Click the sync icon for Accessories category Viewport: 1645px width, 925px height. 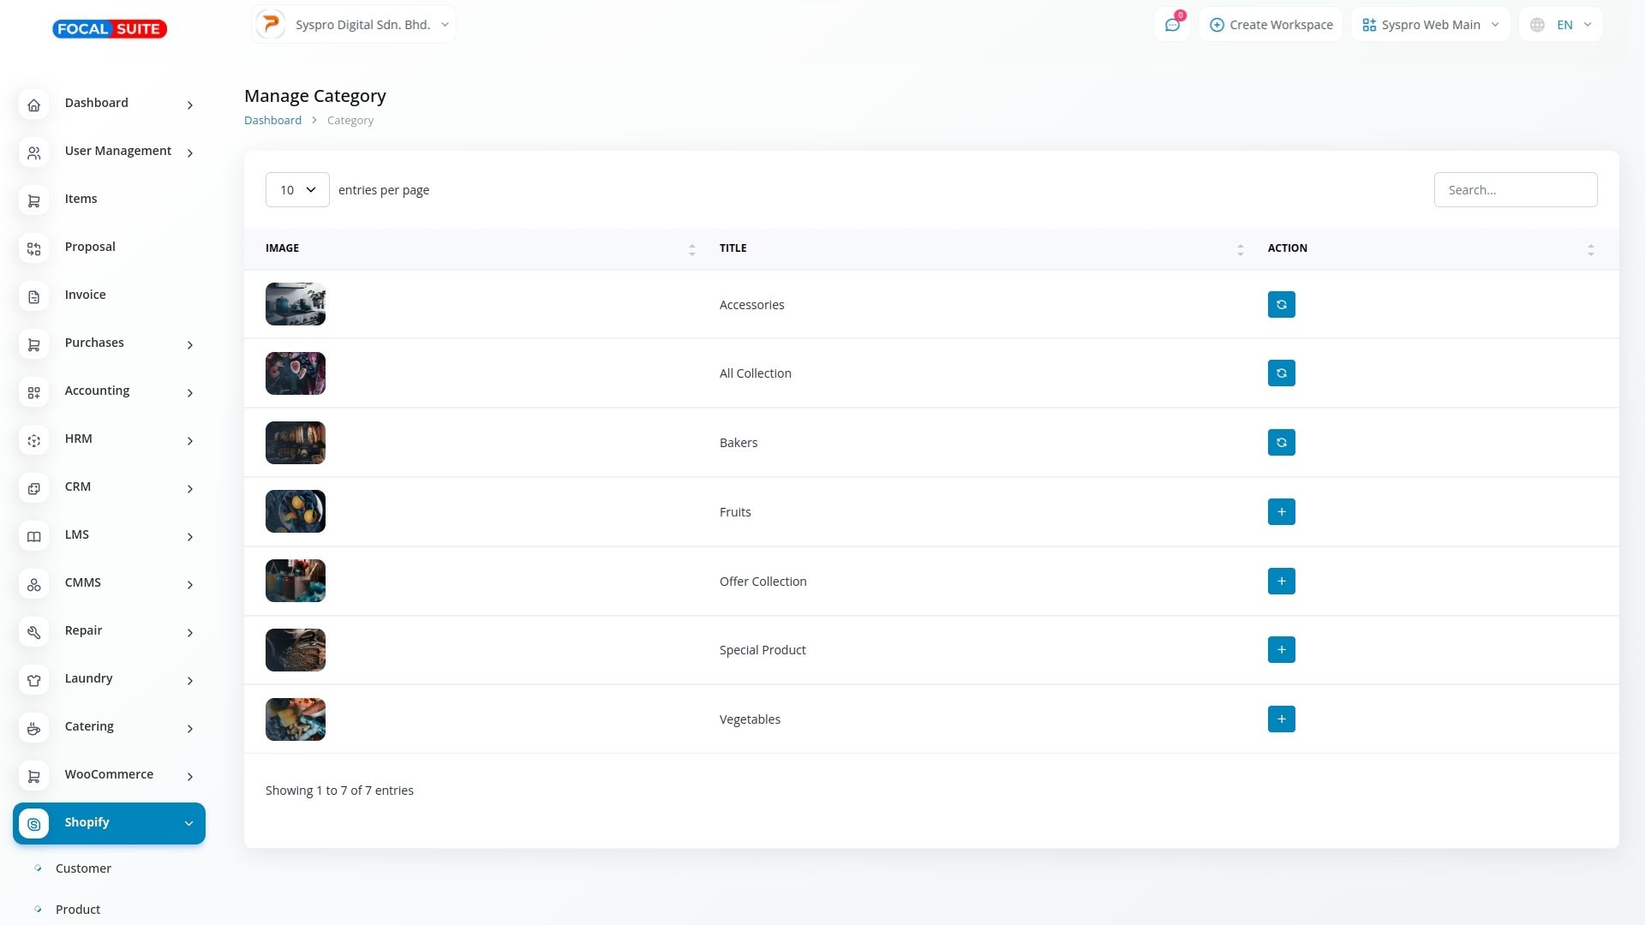coord(1281,305)
